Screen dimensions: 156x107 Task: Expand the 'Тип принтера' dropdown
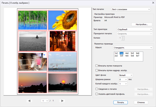135,29
